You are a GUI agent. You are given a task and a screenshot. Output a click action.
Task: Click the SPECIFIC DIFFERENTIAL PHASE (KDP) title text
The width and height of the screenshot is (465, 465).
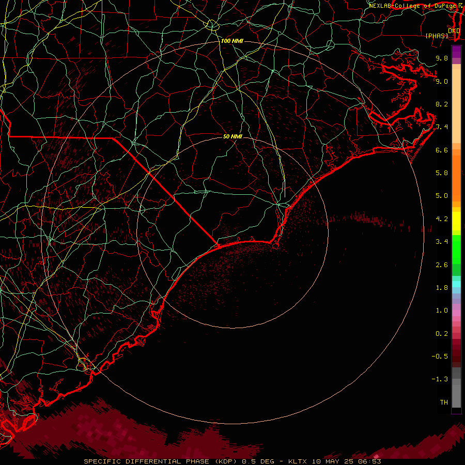161,461
